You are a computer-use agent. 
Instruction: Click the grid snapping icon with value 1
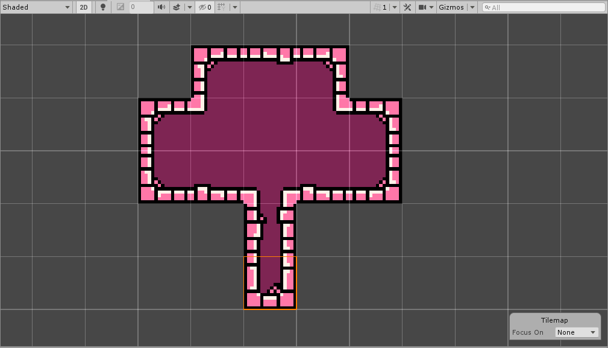pyautogui.click(x=380, y=7)
